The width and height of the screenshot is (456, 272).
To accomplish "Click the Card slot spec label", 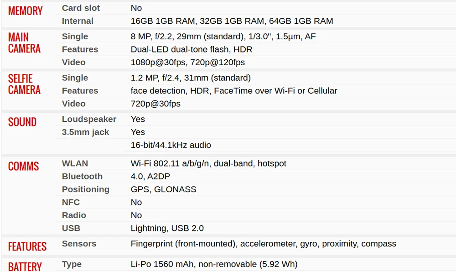I will pos(81,8).
